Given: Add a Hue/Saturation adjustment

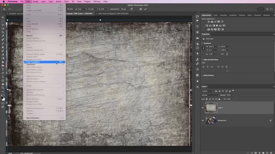Looking at the screenshot, I should coord(207,26).
